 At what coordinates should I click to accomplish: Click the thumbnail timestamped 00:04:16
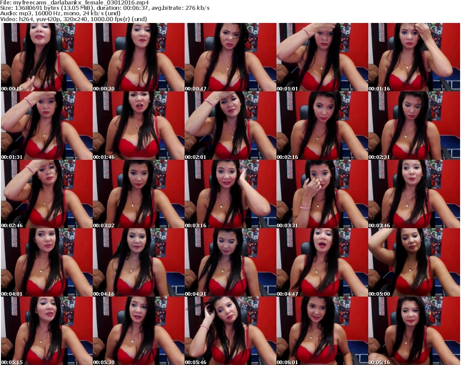coord(139,263)
